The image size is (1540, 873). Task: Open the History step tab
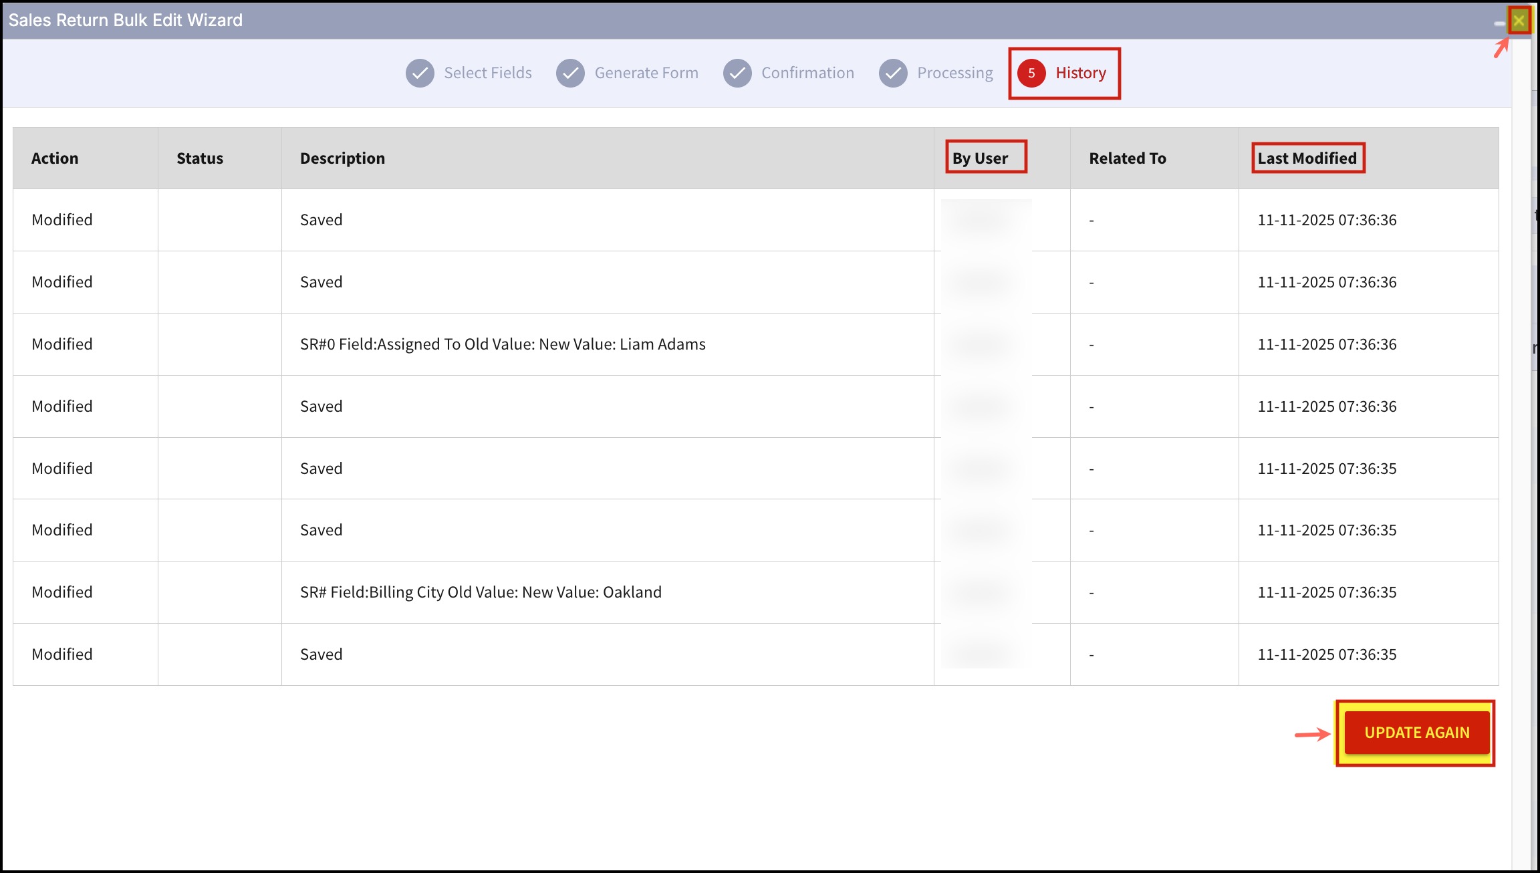1080,73
